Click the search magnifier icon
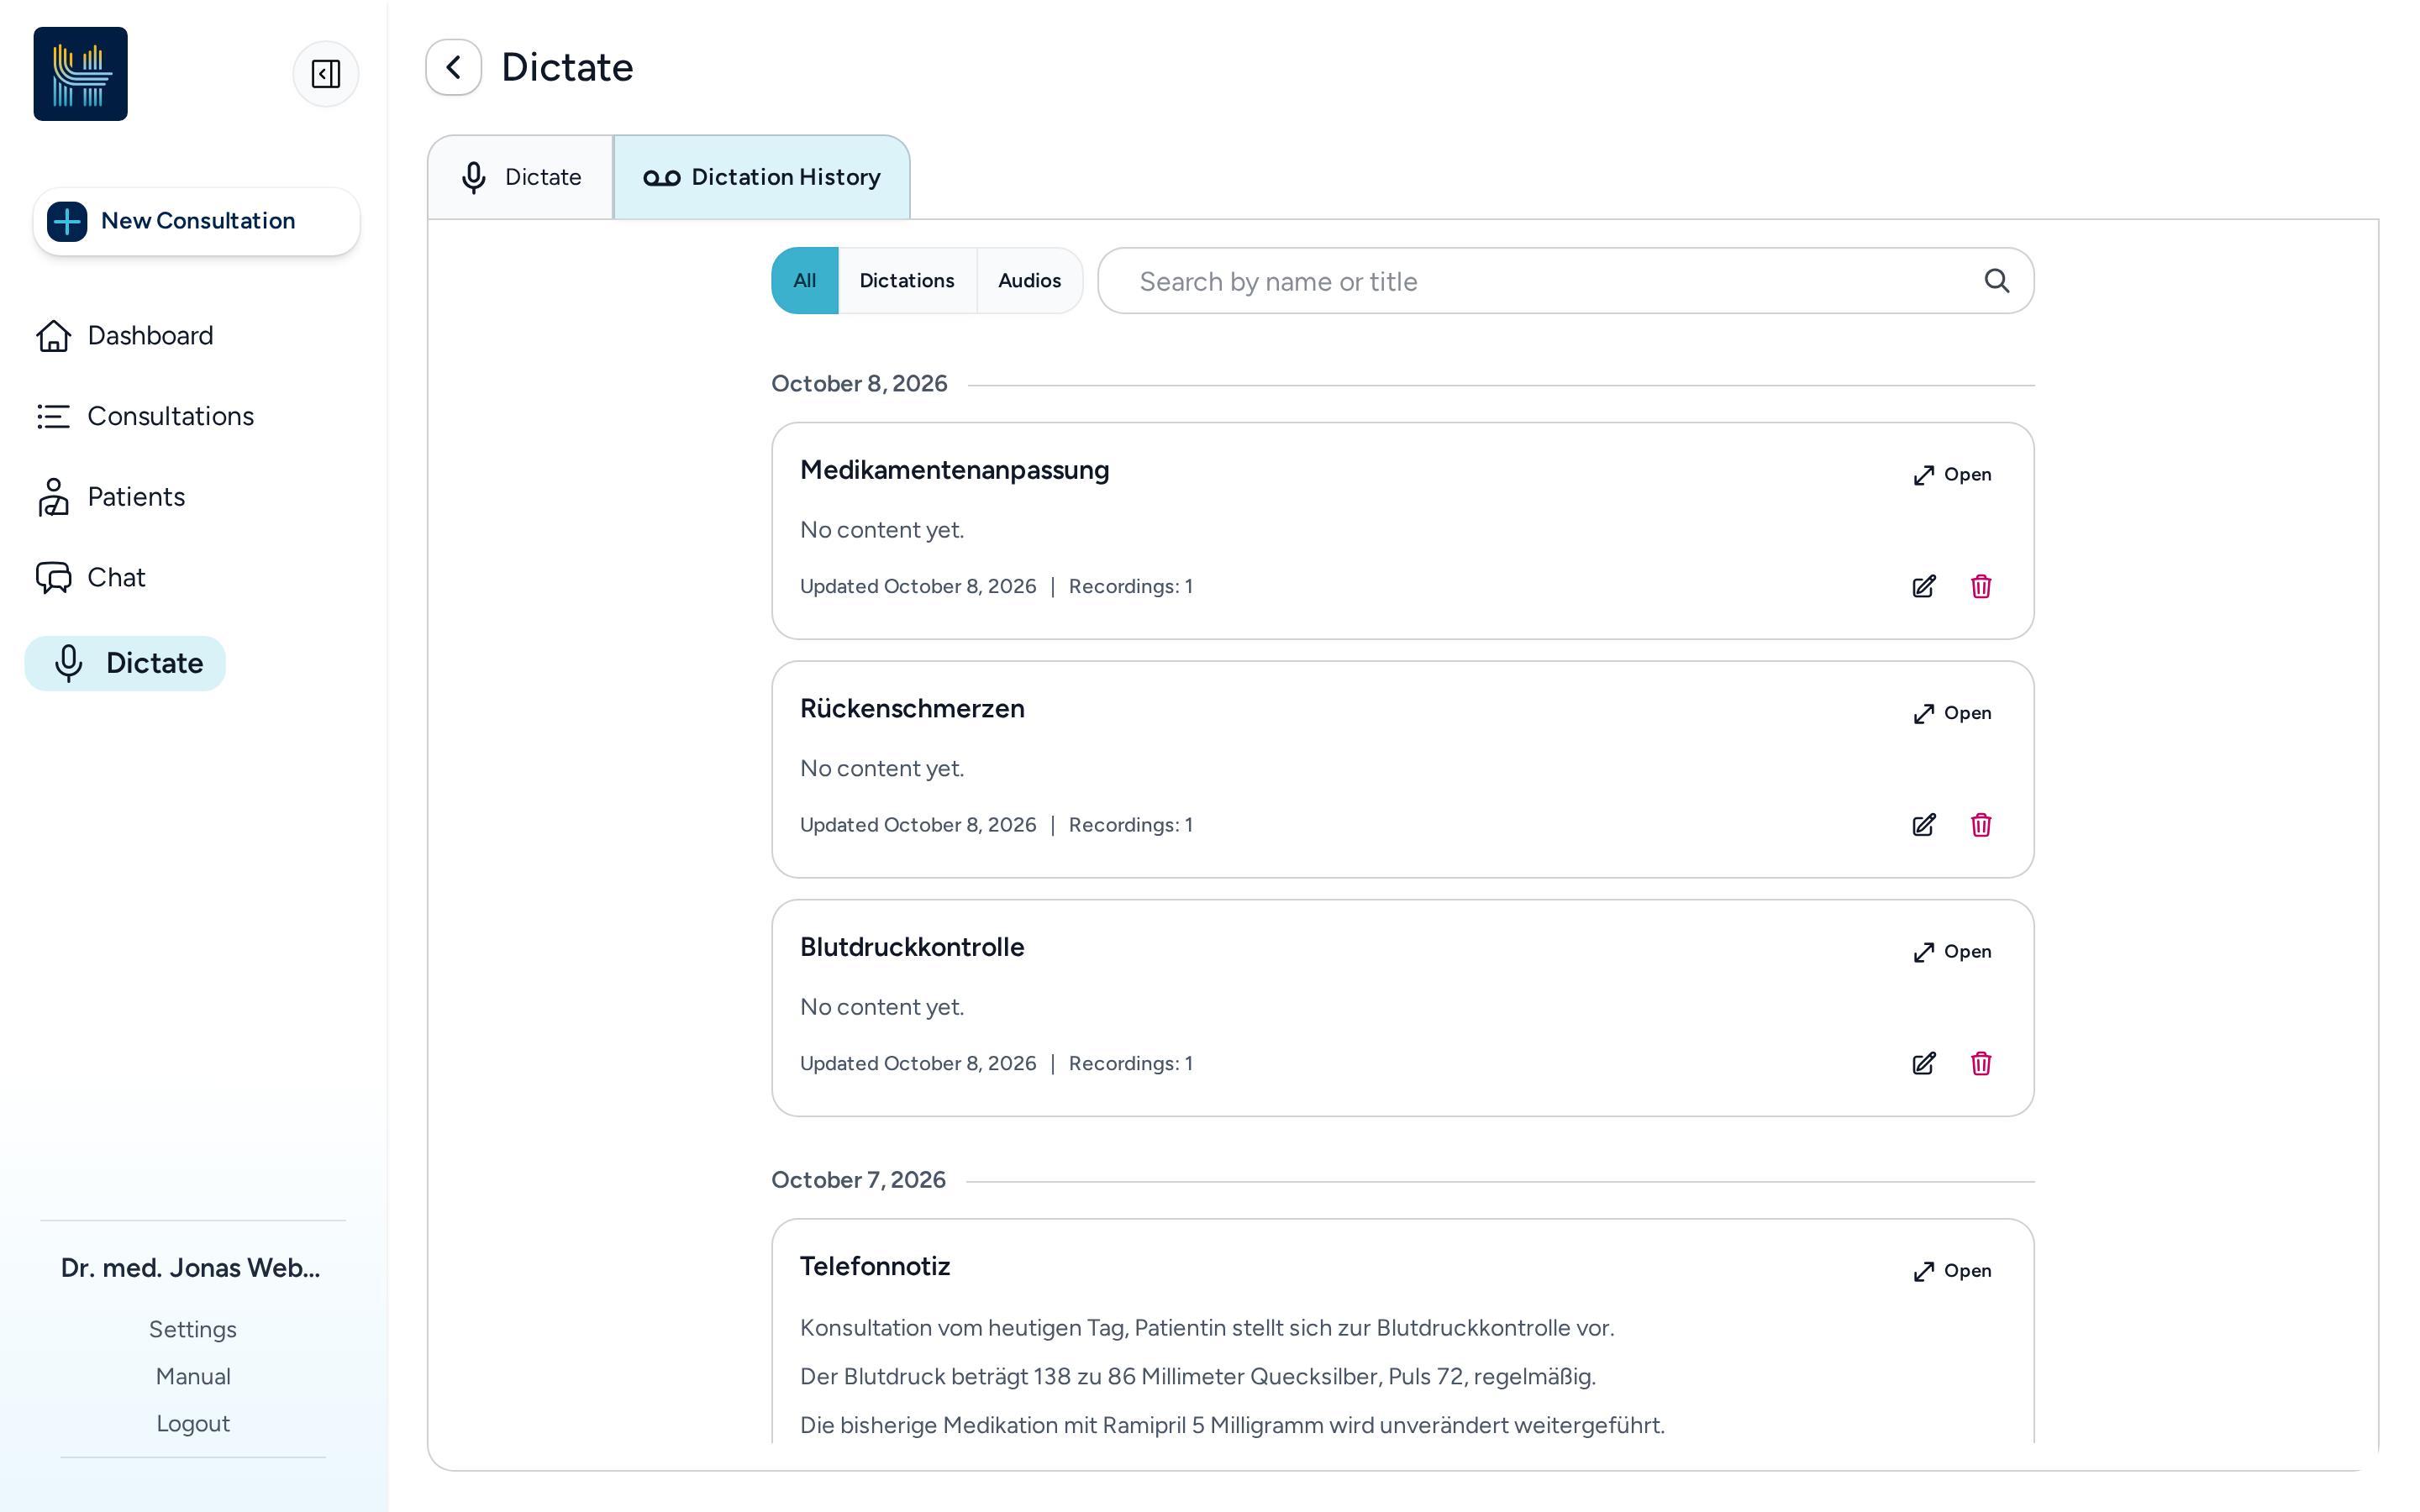This screenshot has width=2420, height=1512. [1996, 281]
